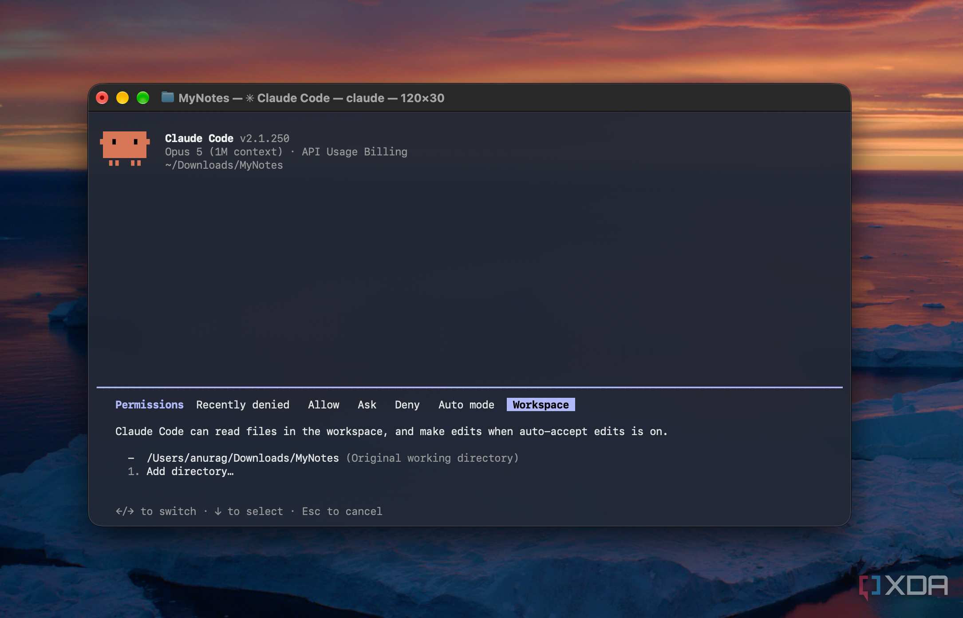Open the Ask tab
Viewport: 963px width, 618px height.
click(367, 405)
